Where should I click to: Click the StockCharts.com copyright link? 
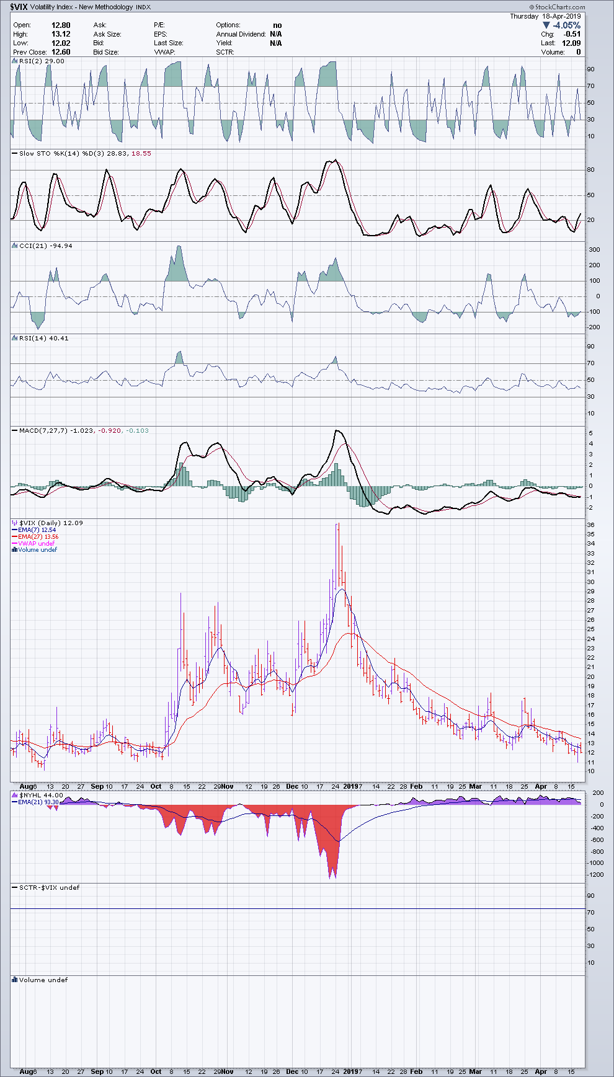click(558, 7)
